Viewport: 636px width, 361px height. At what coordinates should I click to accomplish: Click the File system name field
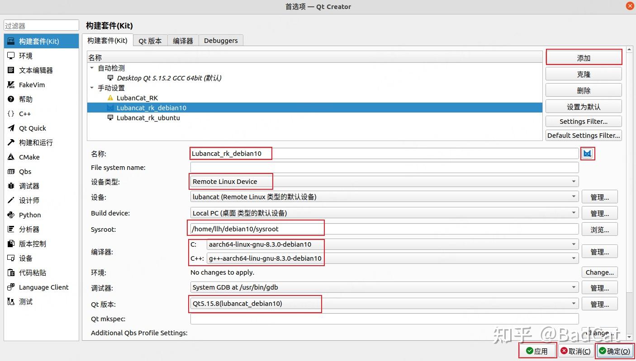384,168
